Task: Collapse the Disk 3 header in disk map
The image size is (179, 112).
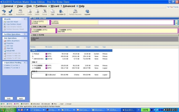Action: point(32,35)
